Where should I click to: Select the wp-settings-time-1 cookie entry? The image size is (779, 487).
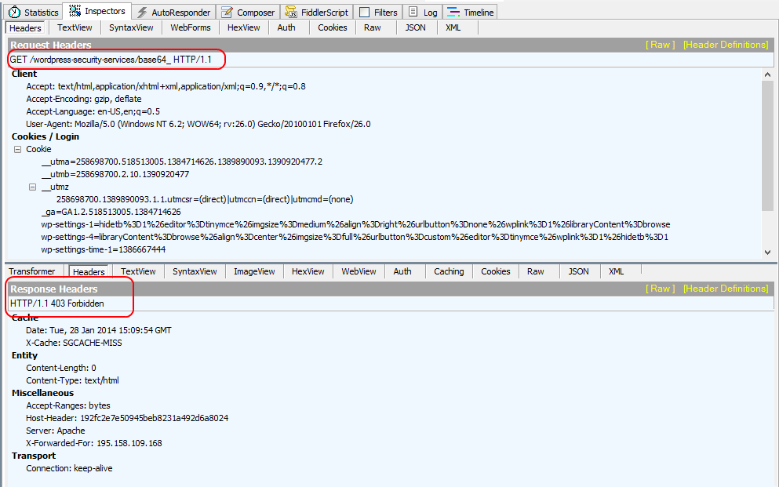[x=104, y=249]
